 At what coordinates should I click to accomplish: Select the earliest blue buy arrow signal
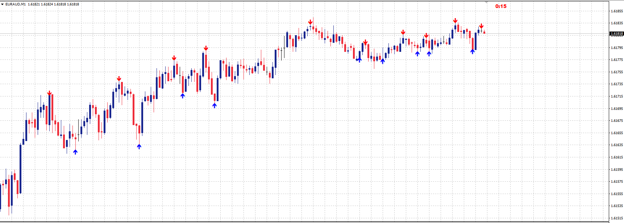[75, 152]
